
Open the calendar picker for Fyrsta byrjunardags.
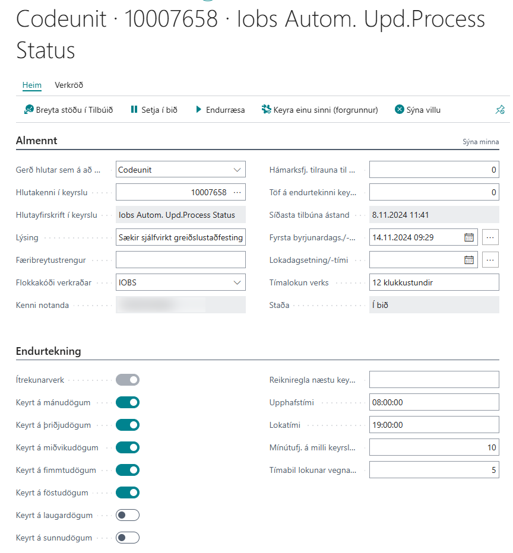coord(469,237)
